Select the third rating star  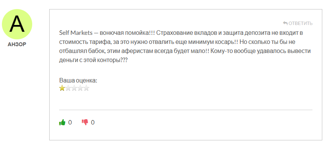(74, 88)
